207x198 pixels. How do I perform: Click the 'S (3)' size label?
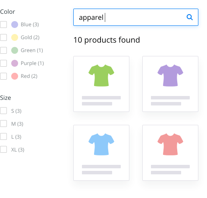click(x=16, y=111)
